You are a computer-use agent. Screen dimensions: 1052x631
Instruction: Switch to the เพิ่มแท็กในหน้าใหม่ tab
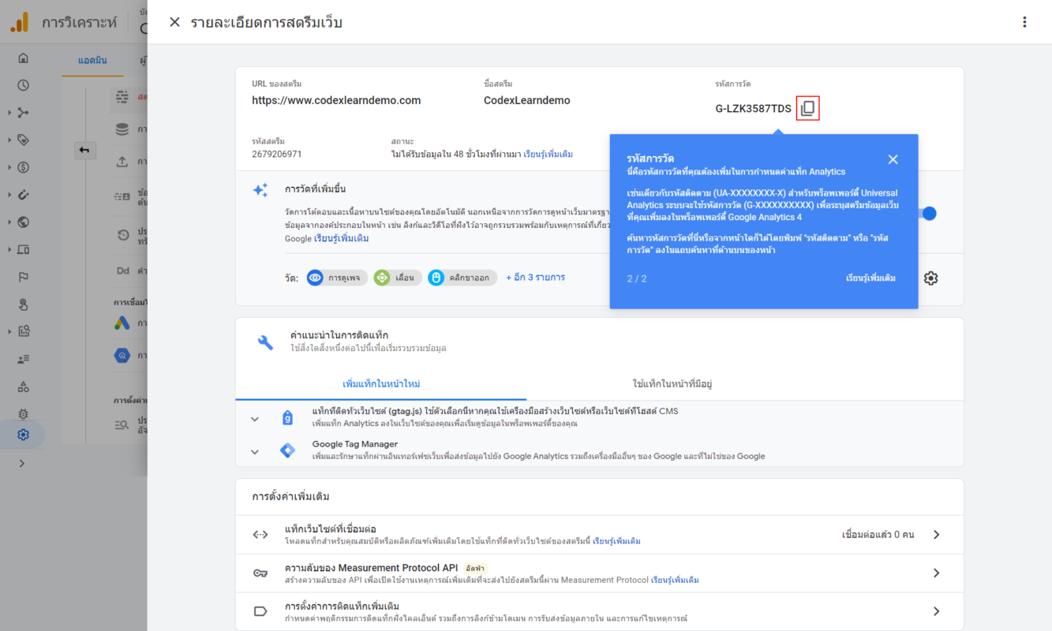click(x=381, y=384)
